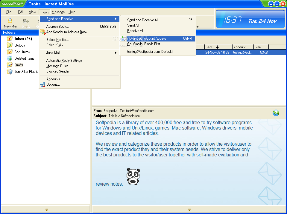
Task: Click the Account column header
Action: click(243, 47)
